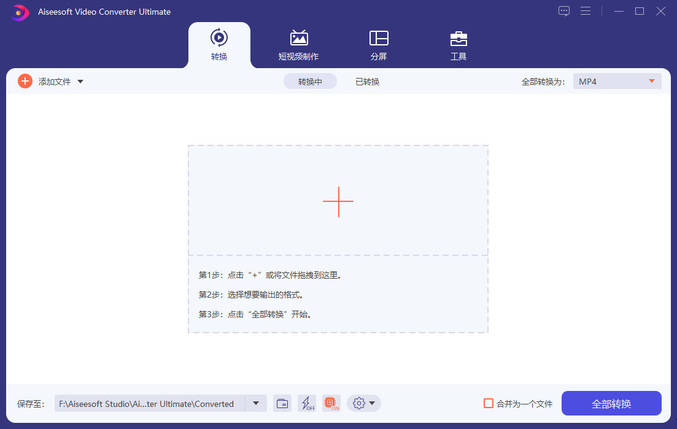Open conversion preferences via the gear icon
Screen dimensions: 677x429
click(x=359, y=403)
